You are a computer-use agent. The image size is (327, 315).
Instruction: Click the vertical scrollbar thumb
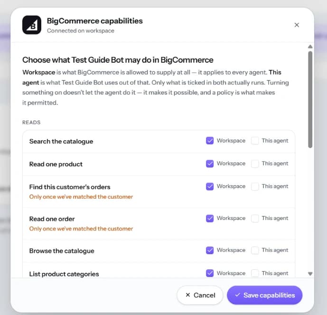(310, 100)
